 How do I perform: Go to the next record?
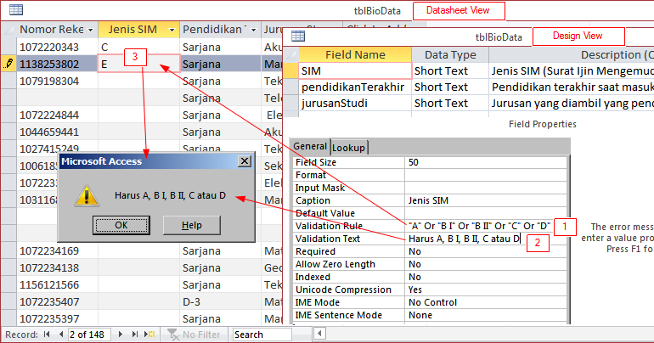pos(121,335)
